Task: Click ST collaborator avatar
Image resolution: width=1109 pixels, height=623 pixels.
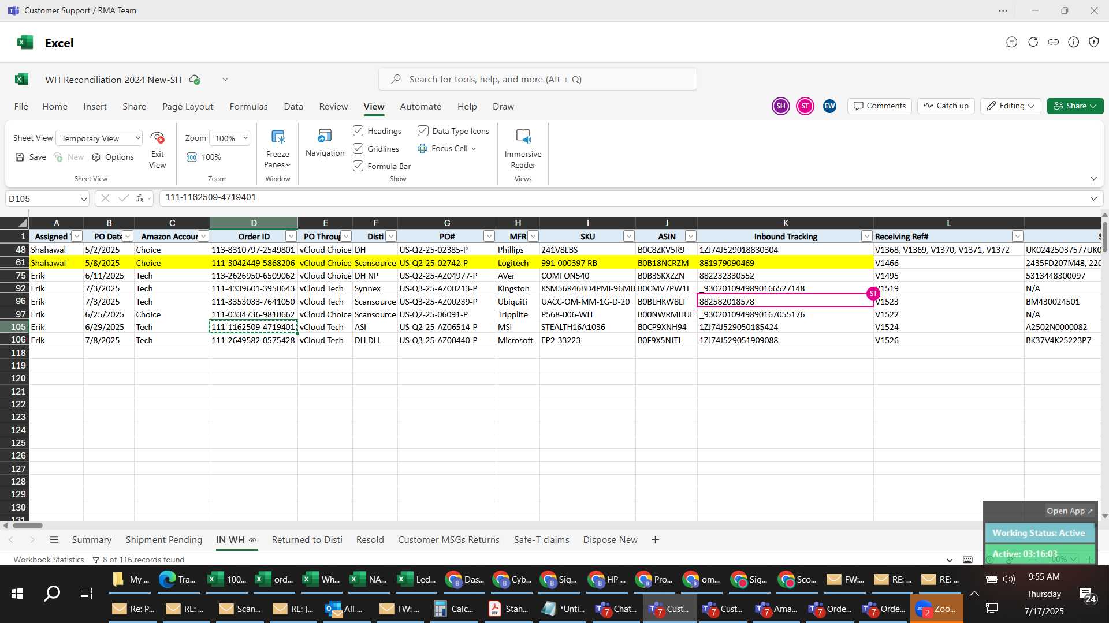Action: pos(805,106)
